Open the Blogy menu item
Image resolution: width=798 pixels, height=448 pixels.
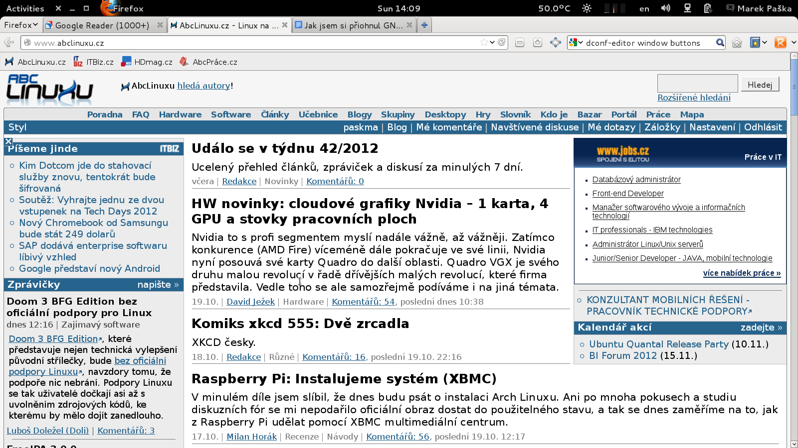[360, 114]
